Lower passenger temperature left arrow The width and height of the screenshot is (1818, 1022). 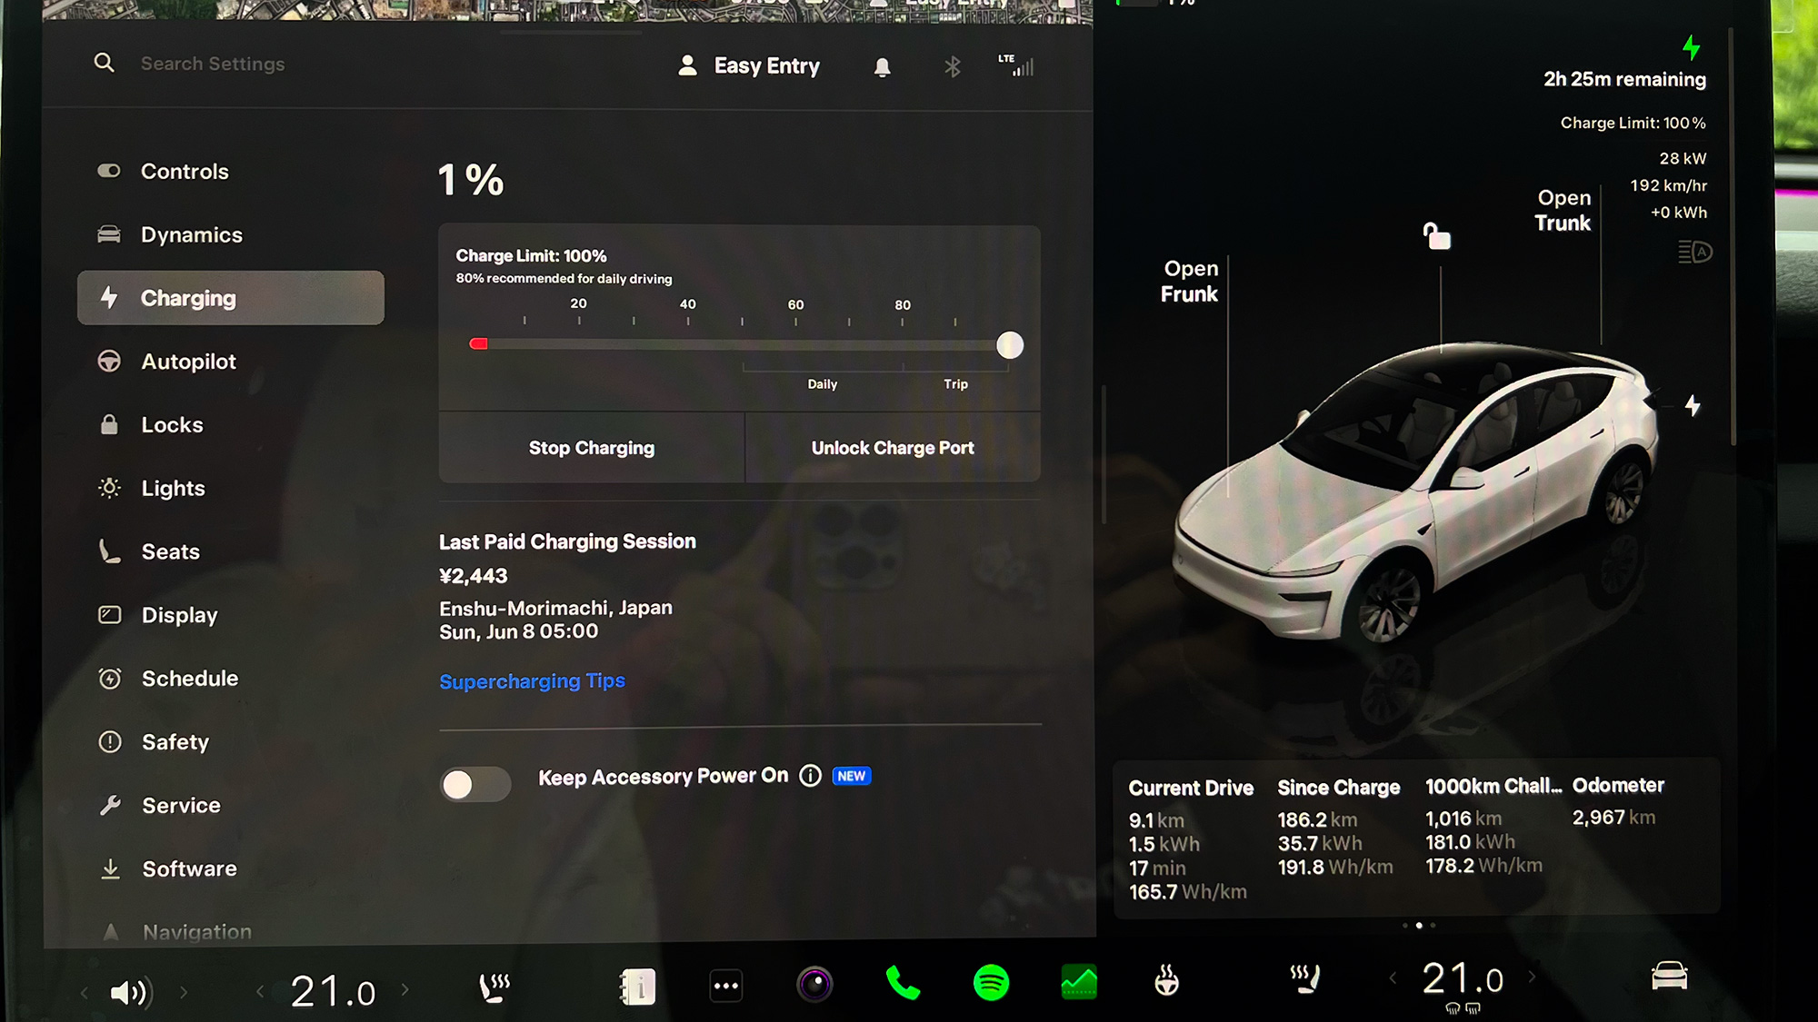click(1393, 977)
